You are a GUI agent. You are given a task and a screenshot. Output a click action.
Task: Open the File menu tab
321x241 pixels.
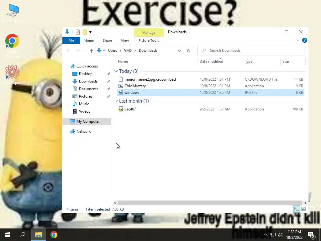[x=71, y=40]
